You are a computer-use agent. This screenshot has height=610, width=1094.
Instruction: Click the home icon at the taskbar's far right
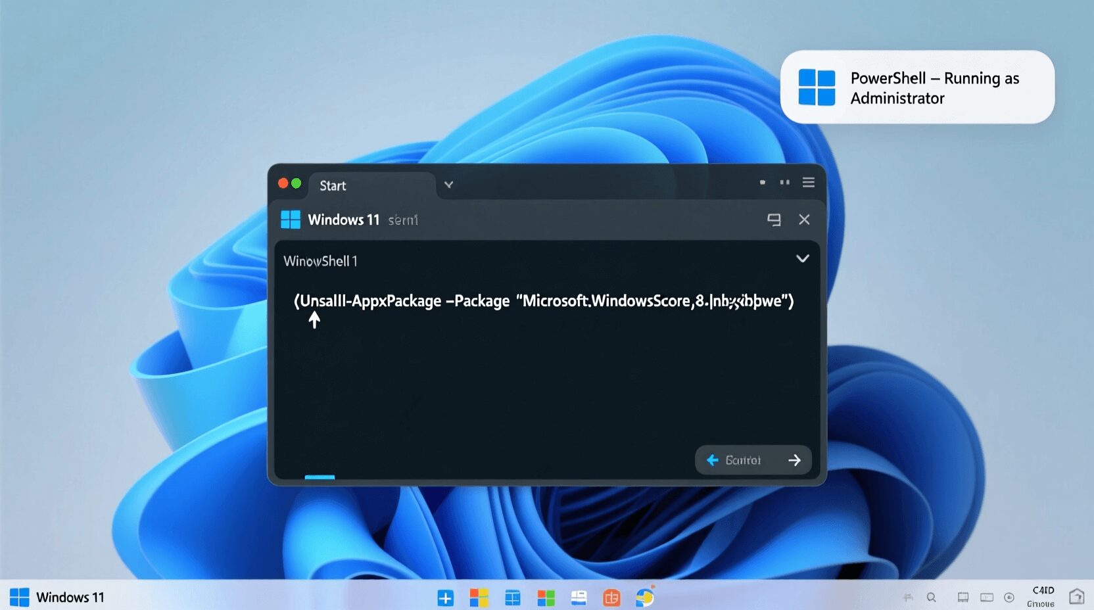(x=1078, y=597)
